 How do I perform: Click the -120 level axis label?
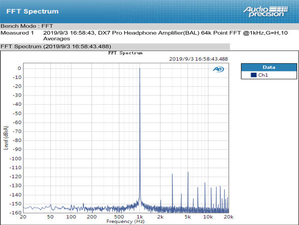[16, 177]
